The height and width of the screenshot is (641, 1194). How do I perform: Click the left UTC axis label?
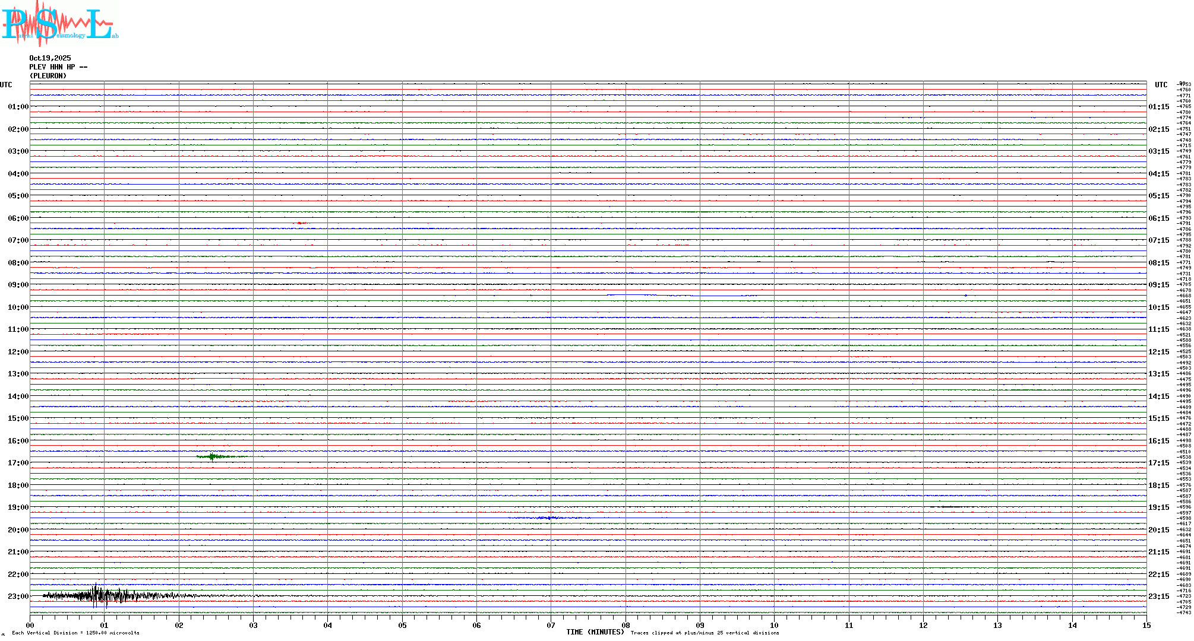click(x=6, y=85)
